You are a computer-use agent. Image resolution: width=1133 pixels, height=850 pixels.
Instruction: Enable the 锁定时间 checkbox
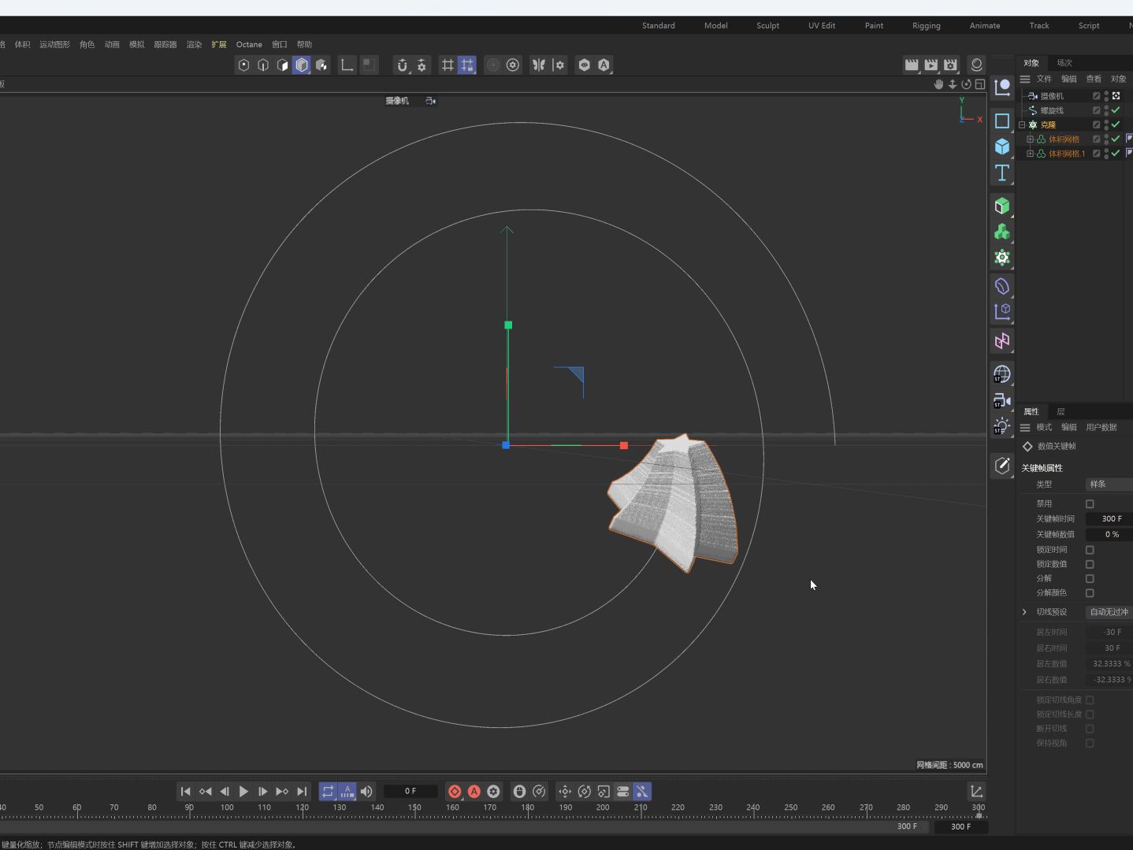point(1090,550)
